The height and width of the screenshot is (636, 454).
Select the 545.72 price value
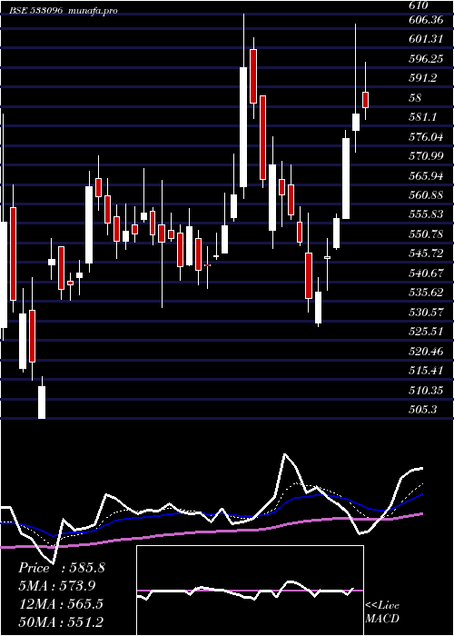click(x=426, y=253)
